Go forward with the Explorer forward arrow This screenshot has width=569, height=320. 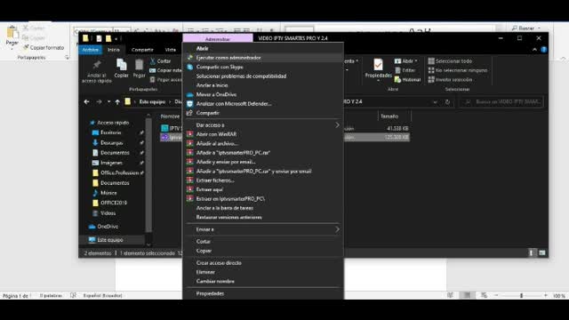[x=99, y=102]
